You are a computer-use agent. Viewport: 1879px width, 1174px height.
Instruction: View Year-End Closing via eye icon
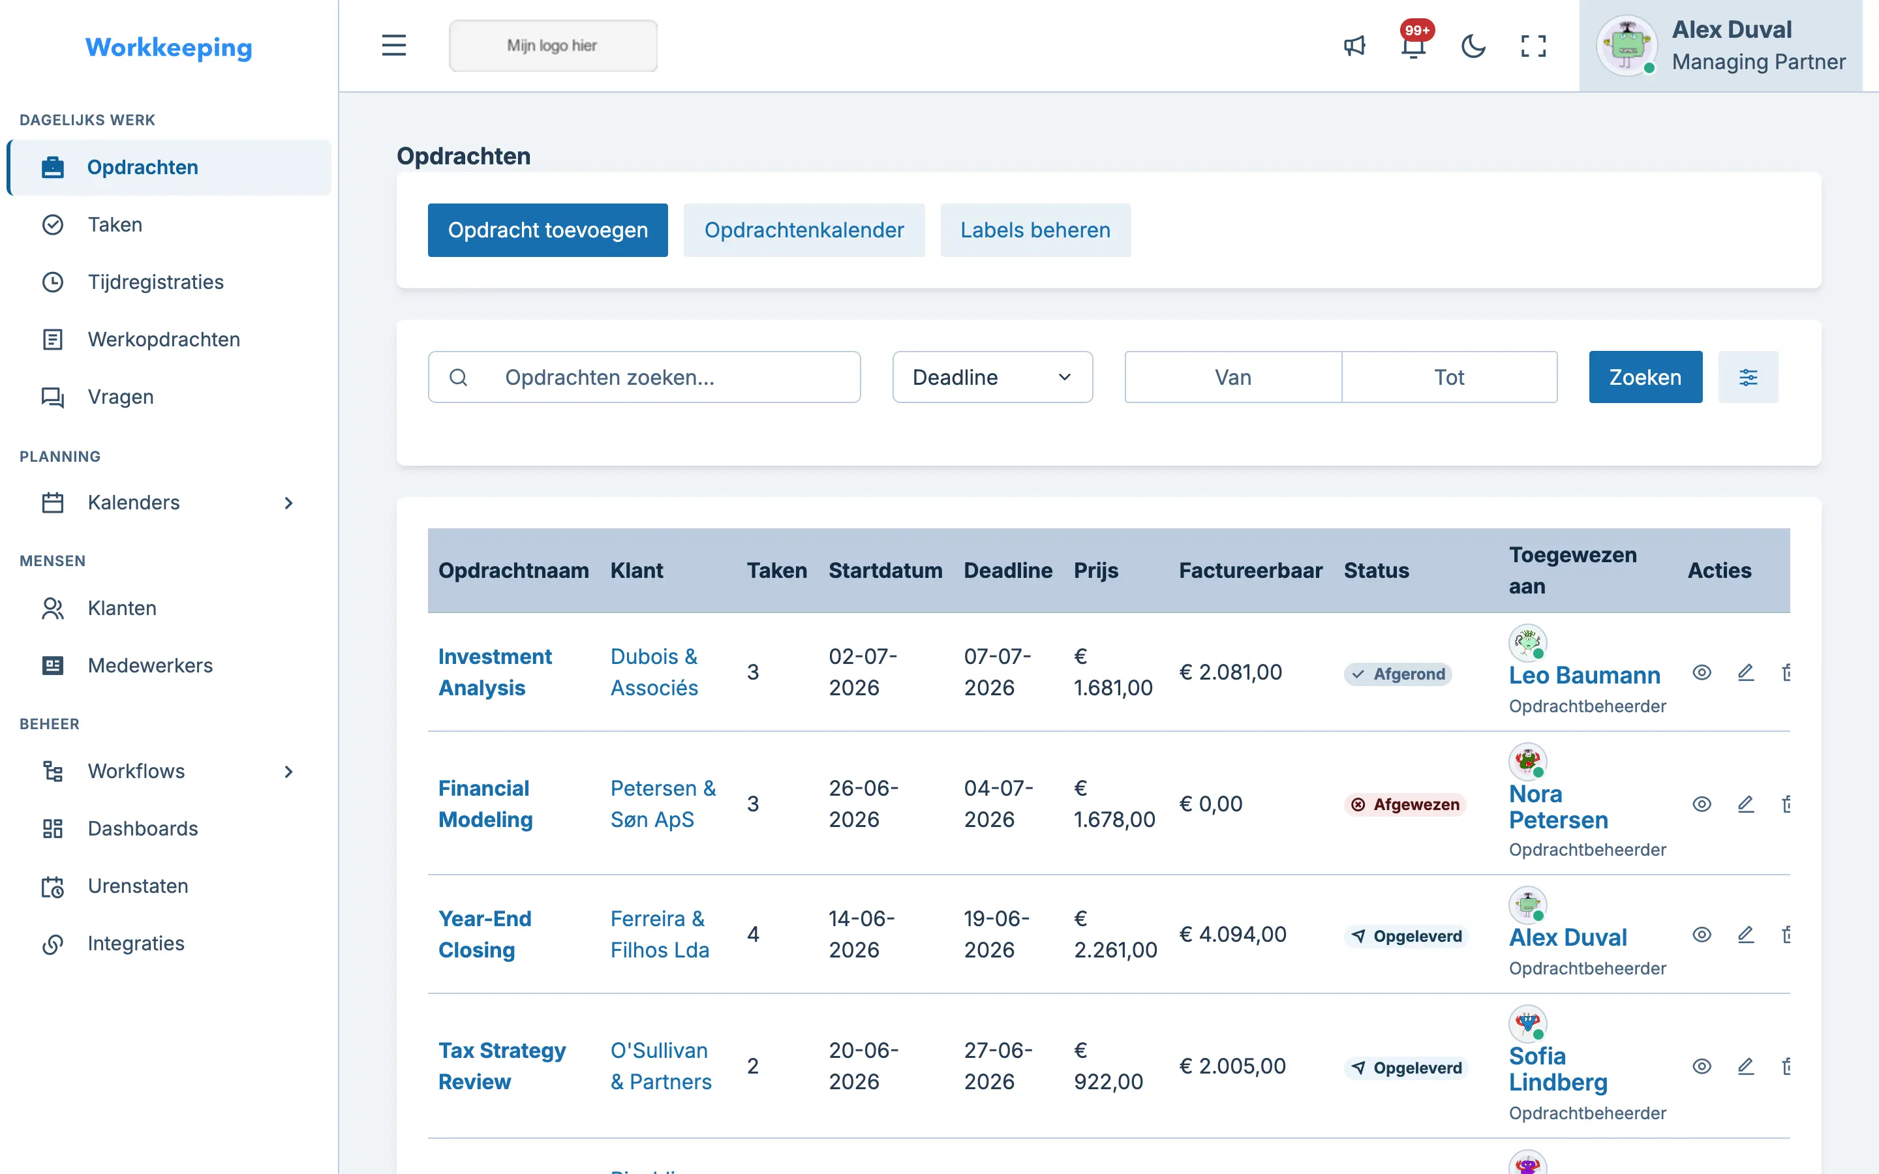1701,934
